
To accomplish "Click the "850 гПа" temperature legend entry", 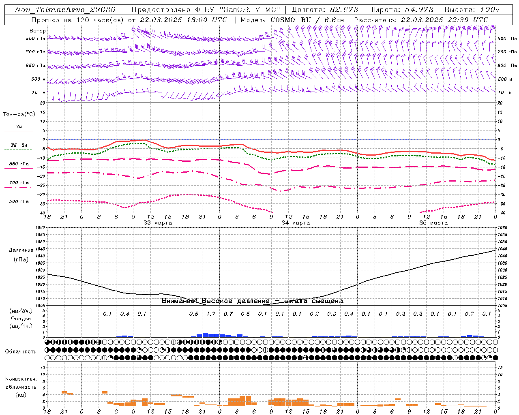I will click(19, 164).
